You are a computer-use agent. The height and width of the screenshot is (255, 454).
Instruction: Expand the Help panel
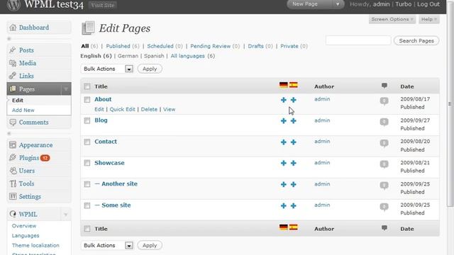point(428,19)
